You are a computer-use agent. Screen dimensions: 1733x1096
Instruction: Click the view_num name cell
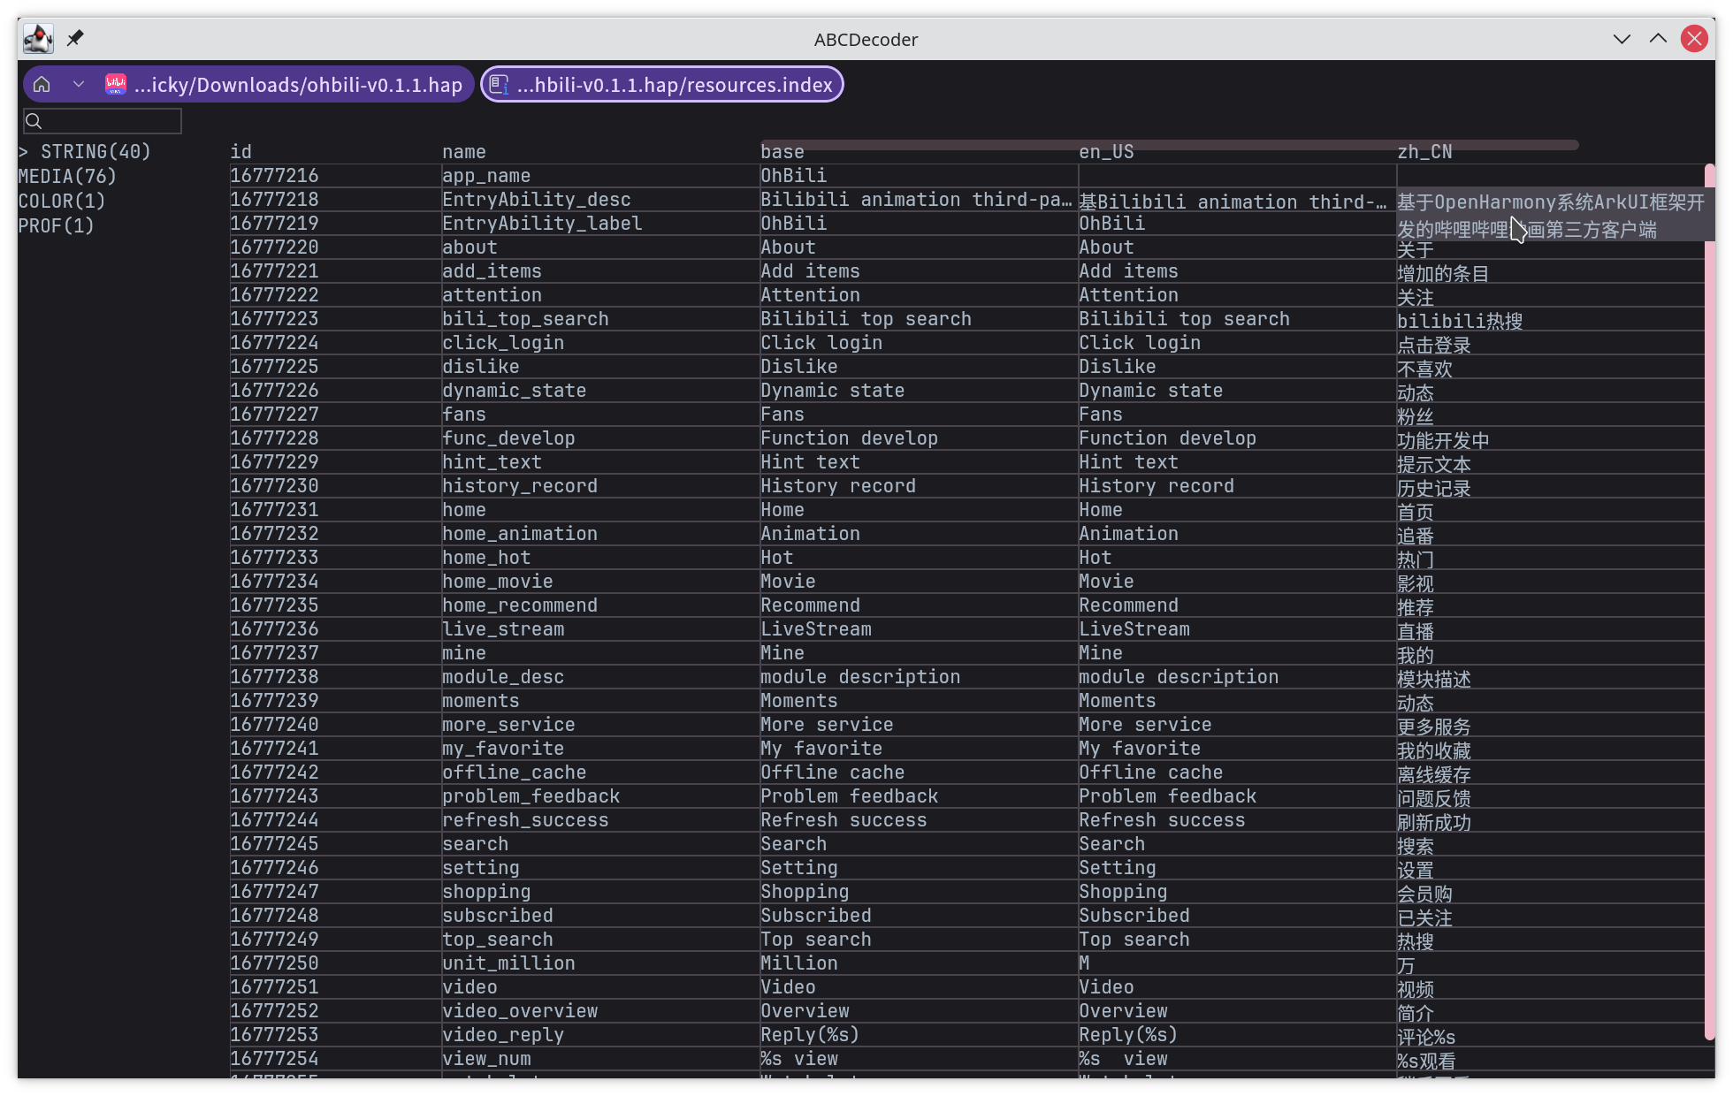(x=601, y=1058)
